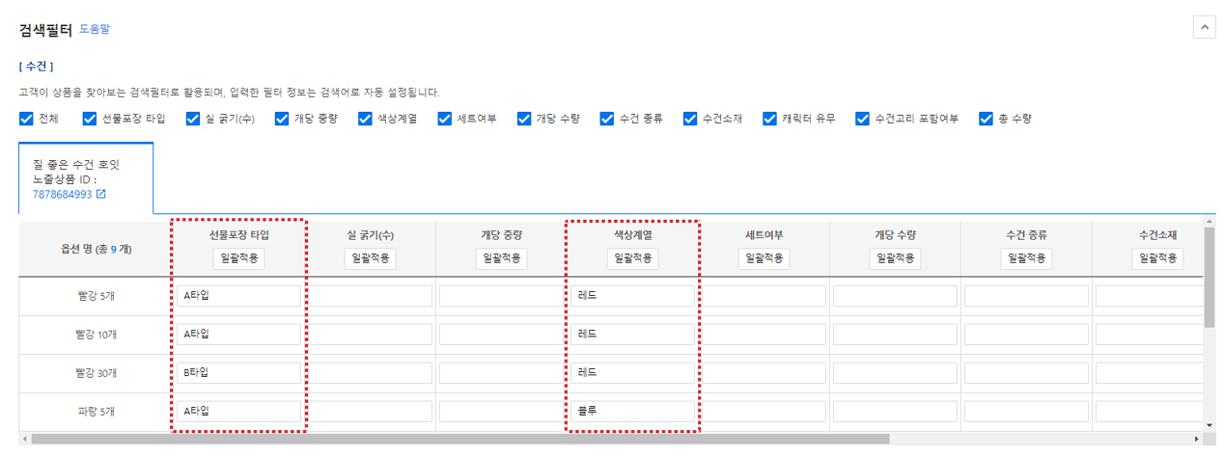Edit 블루 field in 파랑 5개 row

tap(632, 412)
